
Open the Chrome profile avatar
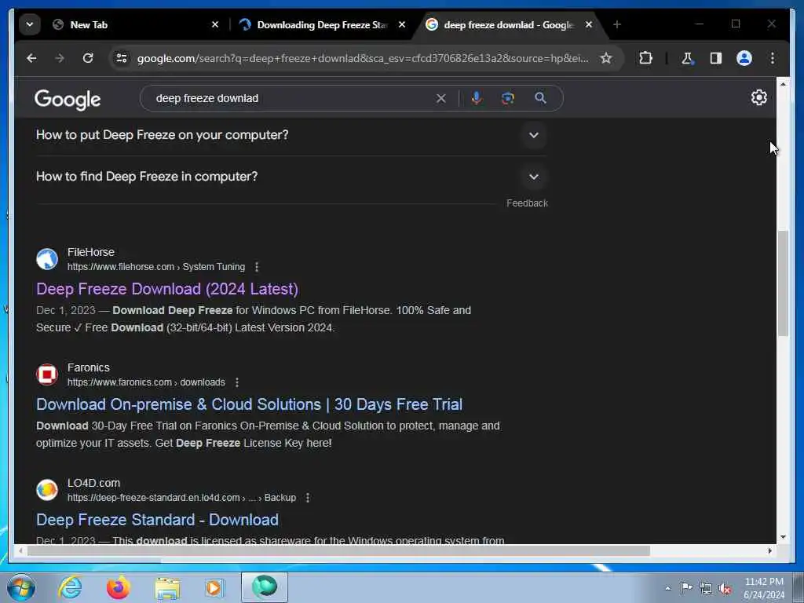click(744, 58)
